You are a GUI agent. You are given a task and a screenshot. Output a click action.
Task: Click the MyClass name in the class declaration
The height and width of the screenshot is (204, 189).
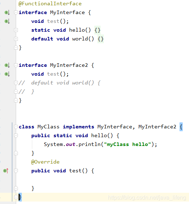pyautogui.click(x=48, y=127)
